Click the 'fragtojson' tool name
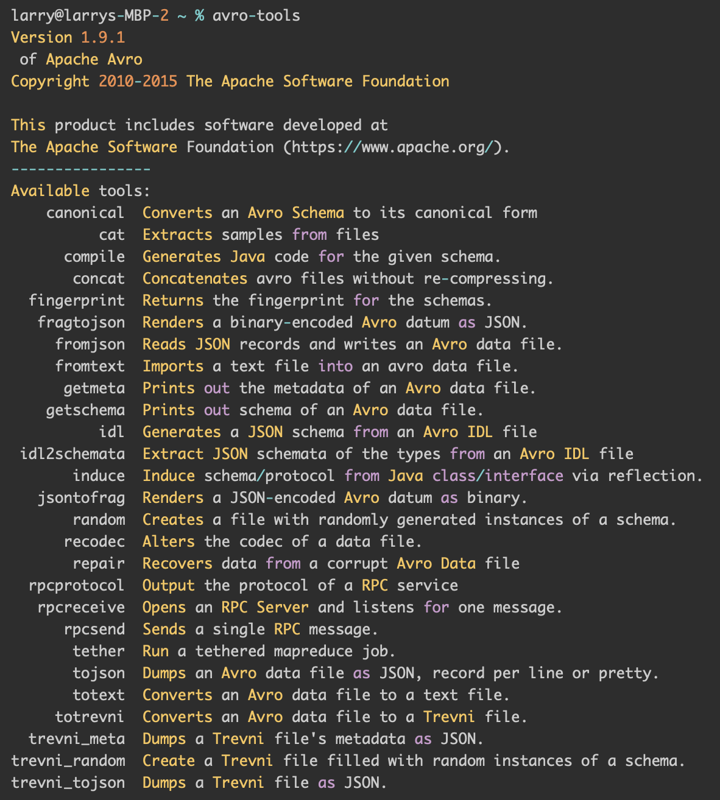The height and width of the screenshot is (800, 720). [81, 322]
